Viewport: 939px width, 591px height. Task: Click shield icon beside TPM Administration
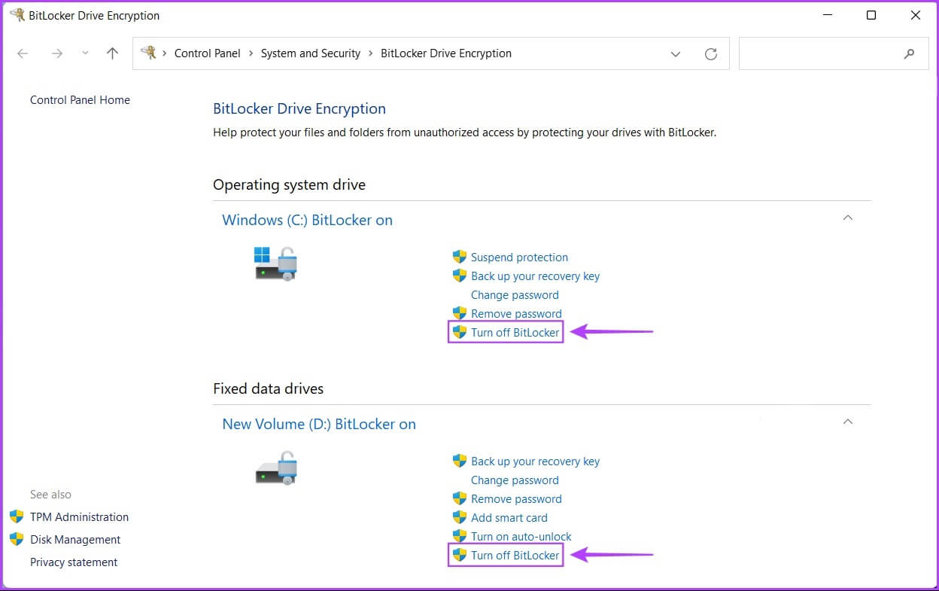click(x=17, y=516)
